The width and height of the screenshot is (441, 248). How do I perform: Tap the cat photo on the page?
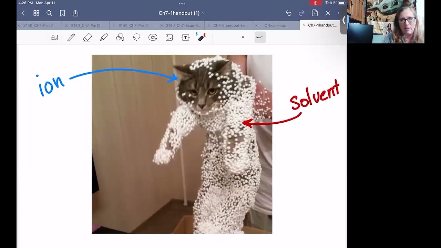click(182, 144)
